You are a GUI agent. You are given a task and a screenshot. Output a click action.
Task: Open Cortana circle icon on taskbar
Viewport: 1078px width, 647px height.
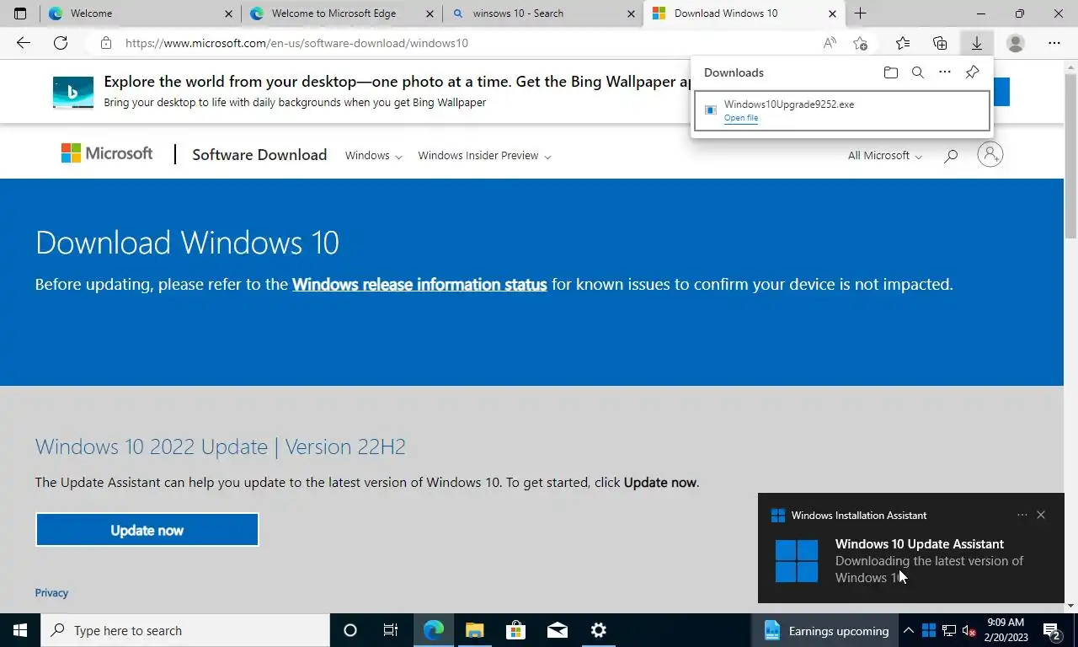350,630
